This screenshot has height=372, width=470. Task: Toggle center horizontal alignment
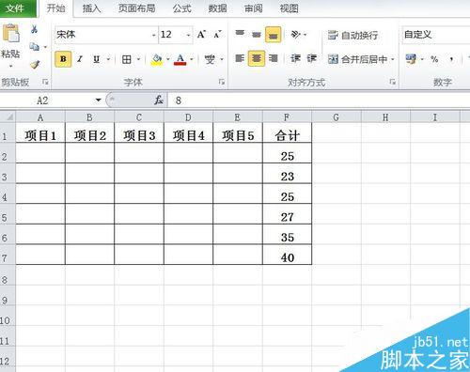(257, 58)
